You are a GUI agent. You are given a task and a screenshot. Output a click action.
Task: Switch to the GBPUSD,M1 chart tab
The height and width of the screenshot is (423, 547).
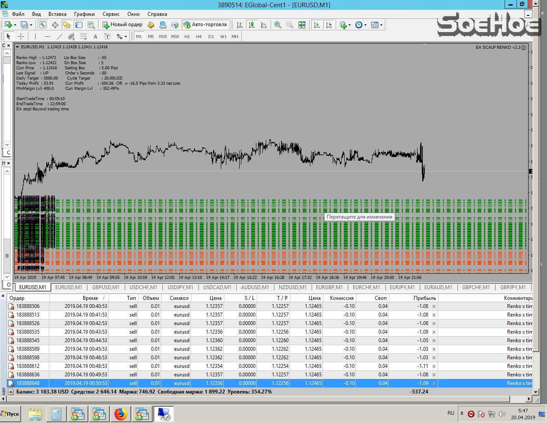(105, 287)
